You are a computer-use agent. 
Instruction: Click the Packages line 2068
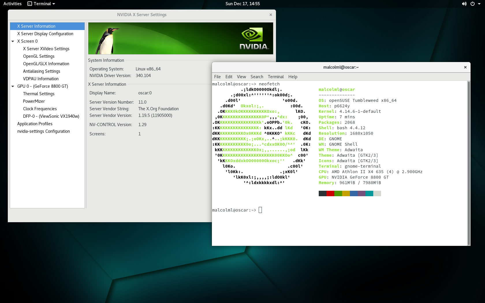click(x=337, y=123)
